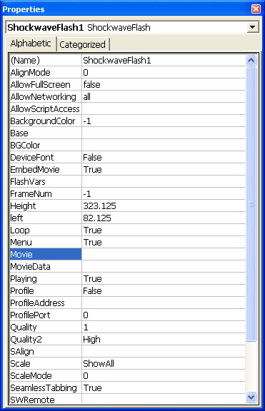Click the left value 82.125
265x411 pixels.
[164, 218]
